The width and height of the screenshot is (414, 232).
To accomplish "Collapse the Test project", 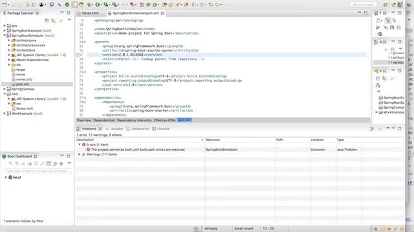I will pos(5,94).
